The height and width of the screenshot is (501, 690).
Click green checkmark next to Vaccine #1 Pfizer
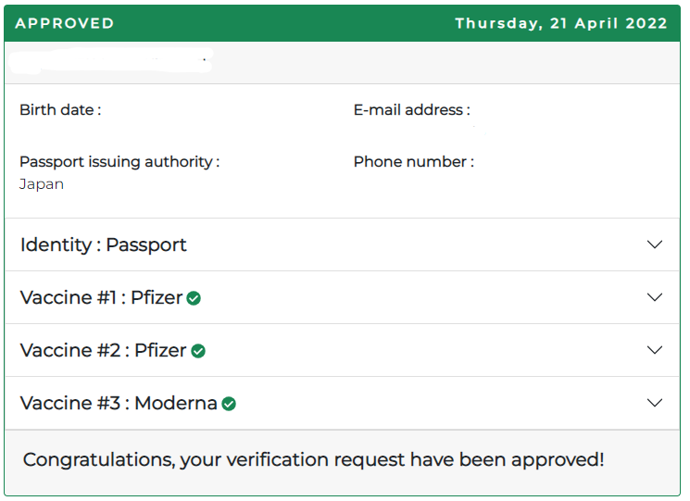tap(194, 298)
